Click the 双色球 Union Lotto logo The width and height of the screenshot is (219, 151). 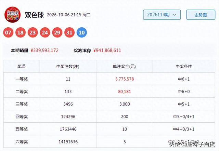click(13, 14)
